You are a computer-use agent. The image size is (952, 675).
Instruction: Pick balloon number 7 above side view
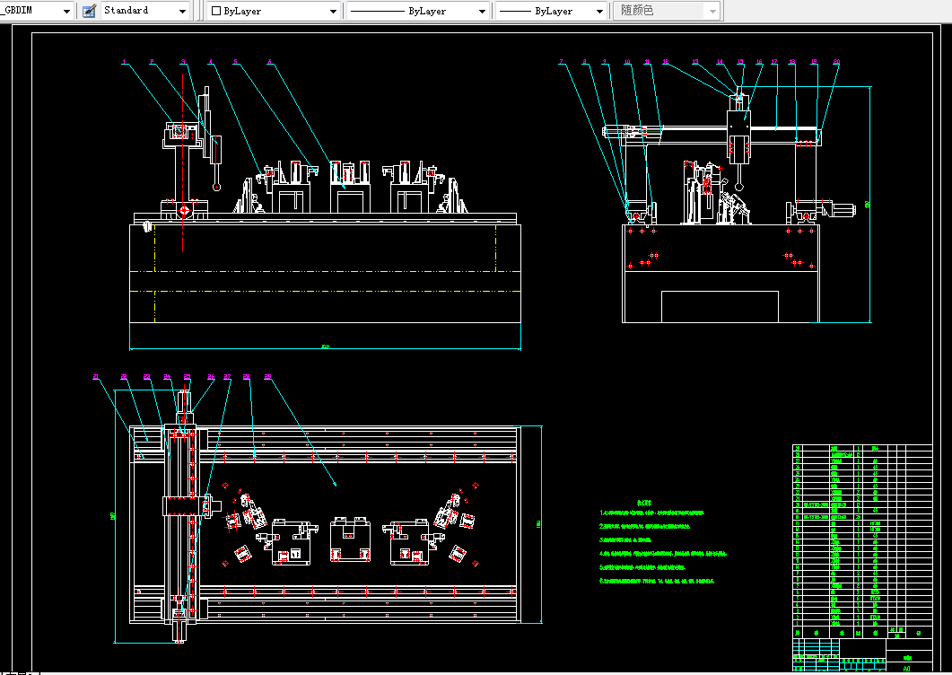[x=562, y=62]
